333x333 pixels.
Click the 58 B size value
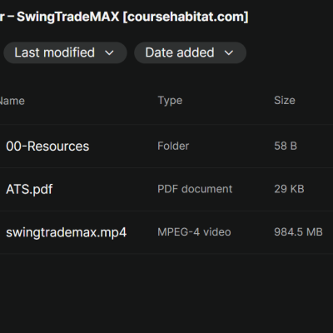click(286, 146)
